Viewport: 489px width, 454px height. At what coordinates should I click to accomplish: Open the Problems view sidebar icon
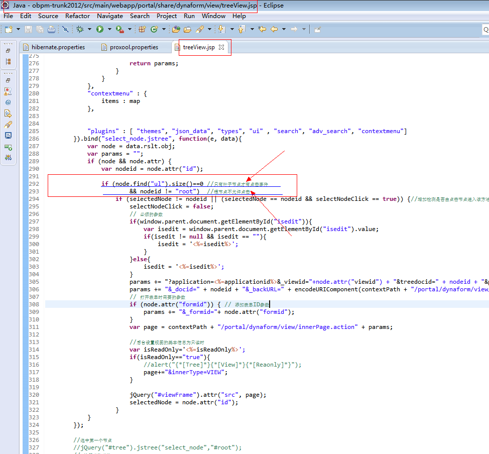pos(8,91)
